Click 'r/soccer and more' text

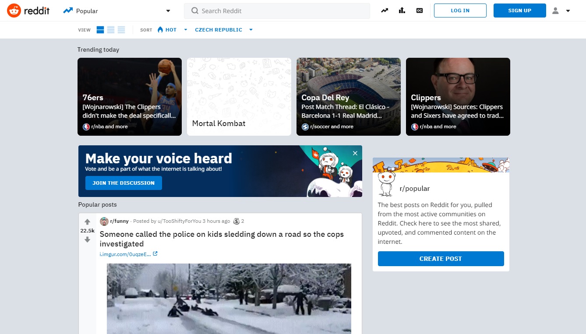point(332,127)
